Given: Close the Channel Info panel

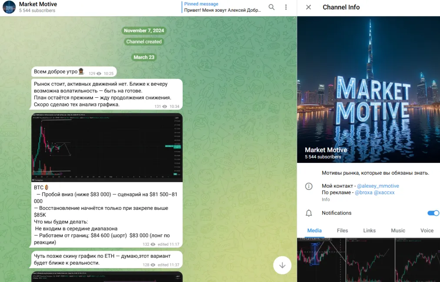Looking at the screenshot, I should [308, 7].
